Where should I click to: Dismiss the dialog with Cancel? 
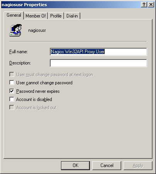107,165
